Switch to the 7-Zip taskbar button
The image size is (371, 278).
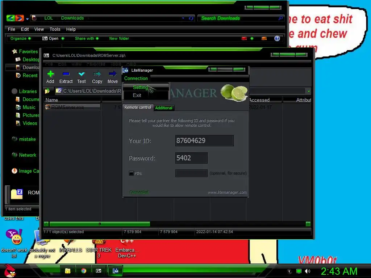(99, 271)
